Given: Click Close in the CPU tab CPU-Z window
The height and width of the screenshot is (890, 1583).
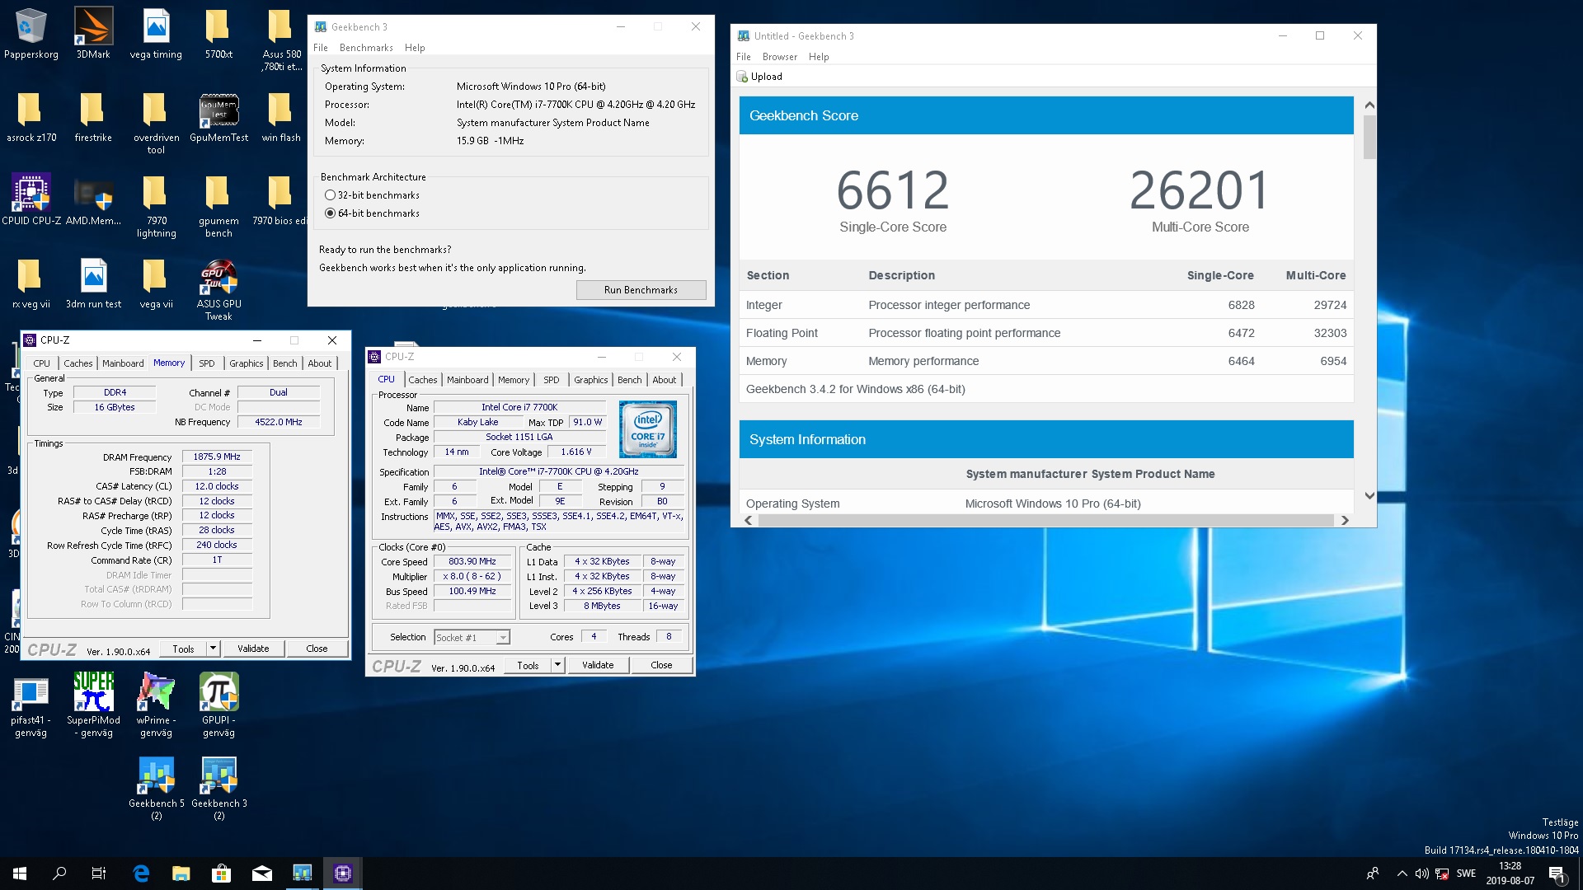Looking at the screenshot, I should [661, 665].
